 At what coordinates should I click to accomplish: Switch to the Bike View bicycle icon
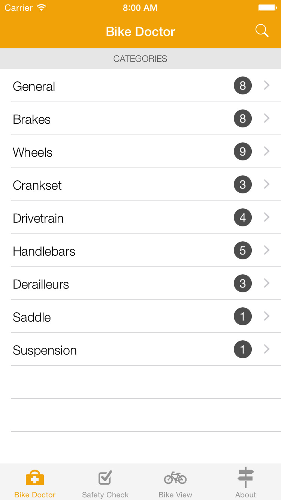pyautogui.click(x=175, y=478)
